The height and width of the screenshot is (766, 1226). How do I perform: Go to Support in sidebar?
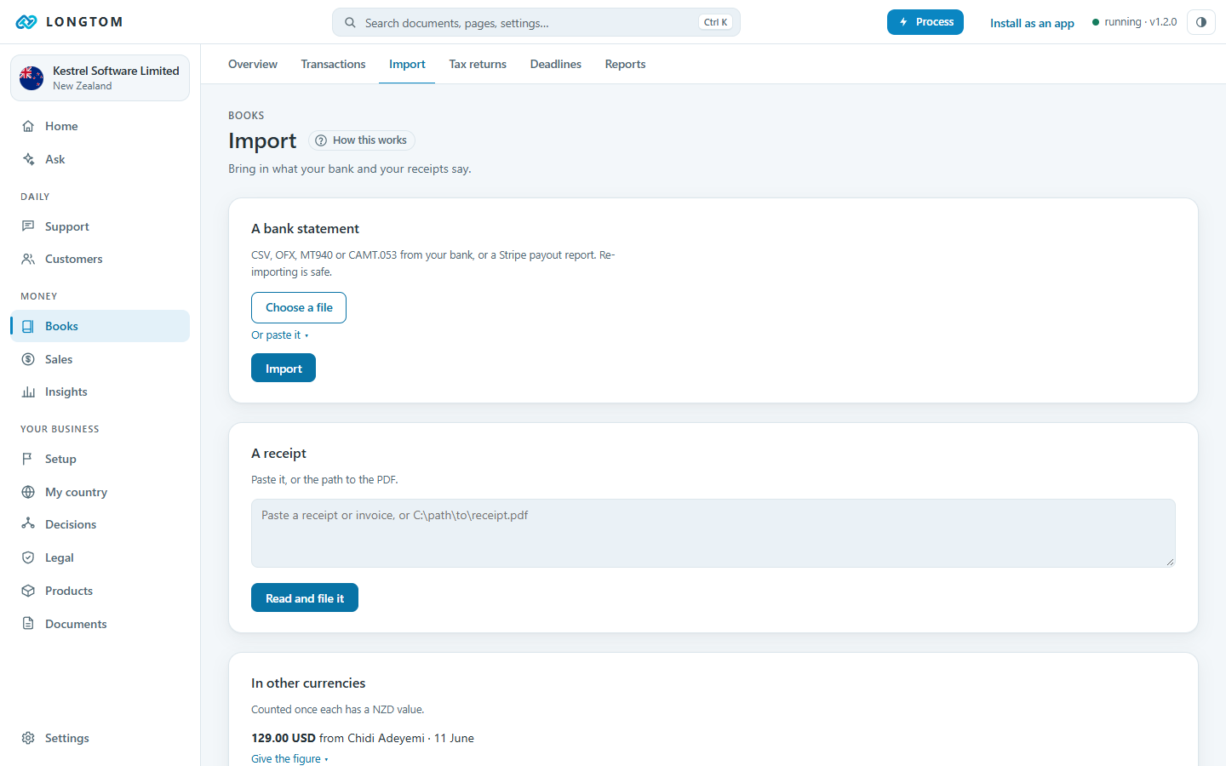tap(100, 226)
